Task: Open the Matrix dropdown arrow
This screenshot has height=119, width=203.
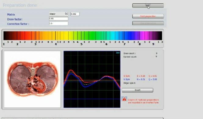Action: pos(67,14)
